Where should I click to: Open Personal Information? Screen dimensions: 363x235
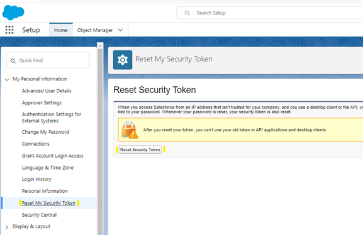point(45,191)
